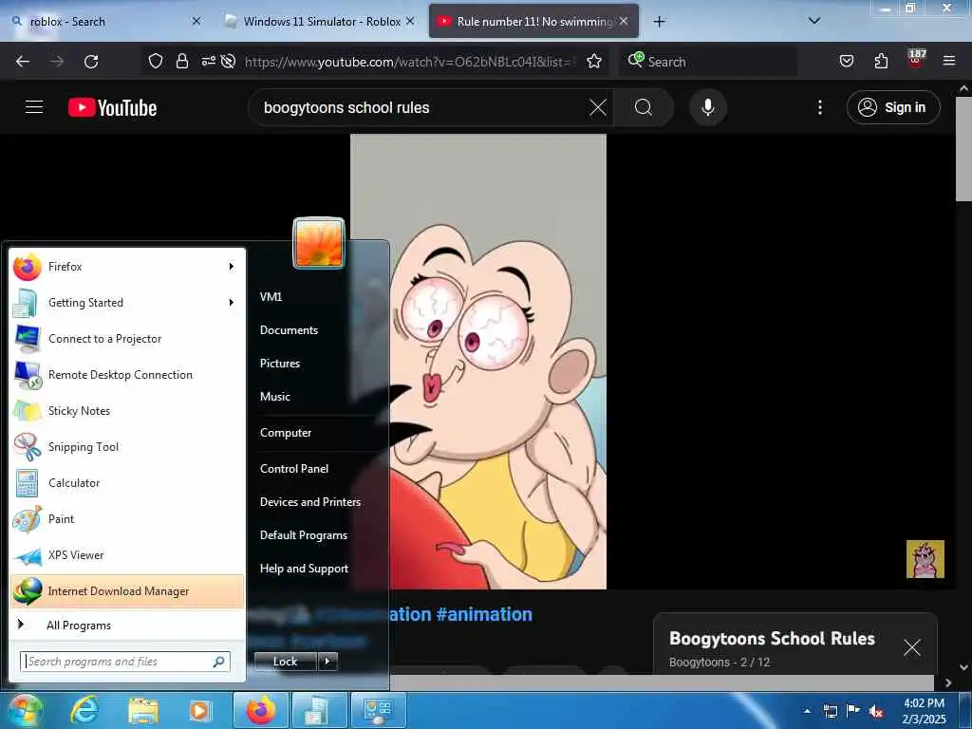The width and height of the screenshot is (972, 729).
Task: Open the VM1 user folder
Action: pos(271,297)
